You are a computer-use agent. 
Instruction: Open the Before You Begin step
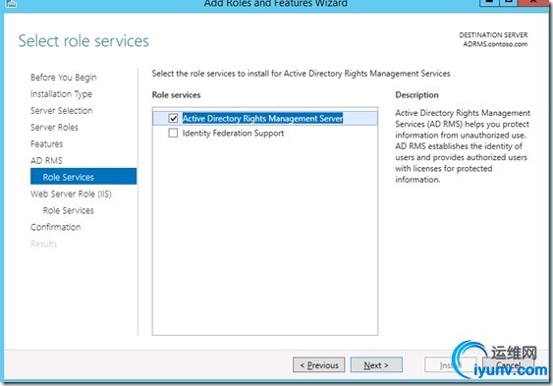(64, 78)
